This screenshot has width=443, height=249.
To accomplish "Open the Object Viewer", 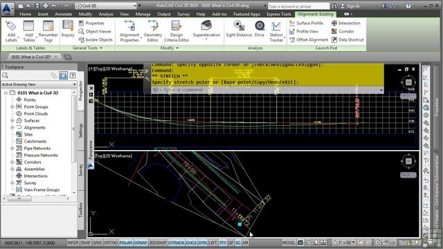I will coord(95,31).
